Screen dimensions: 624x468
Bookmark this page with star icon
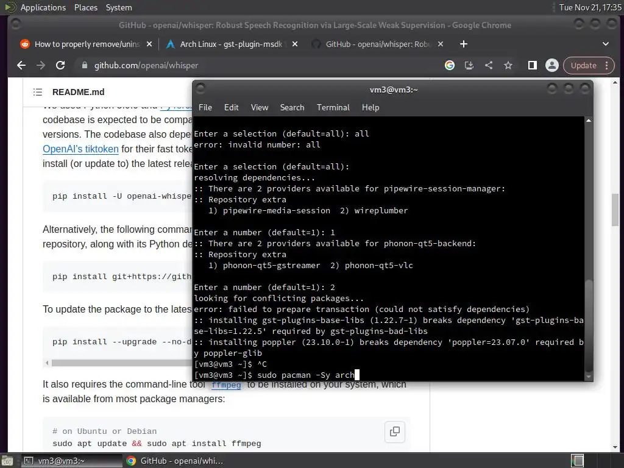508,65
